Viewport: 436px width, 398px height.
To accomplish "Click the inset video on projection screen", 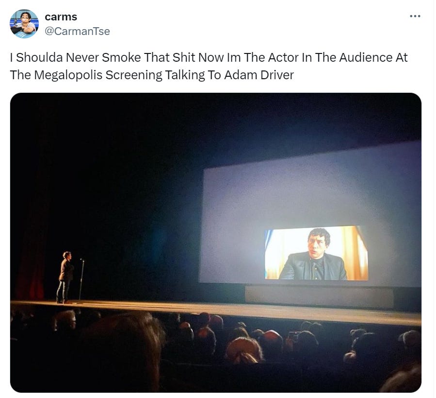I will (316, 253).
